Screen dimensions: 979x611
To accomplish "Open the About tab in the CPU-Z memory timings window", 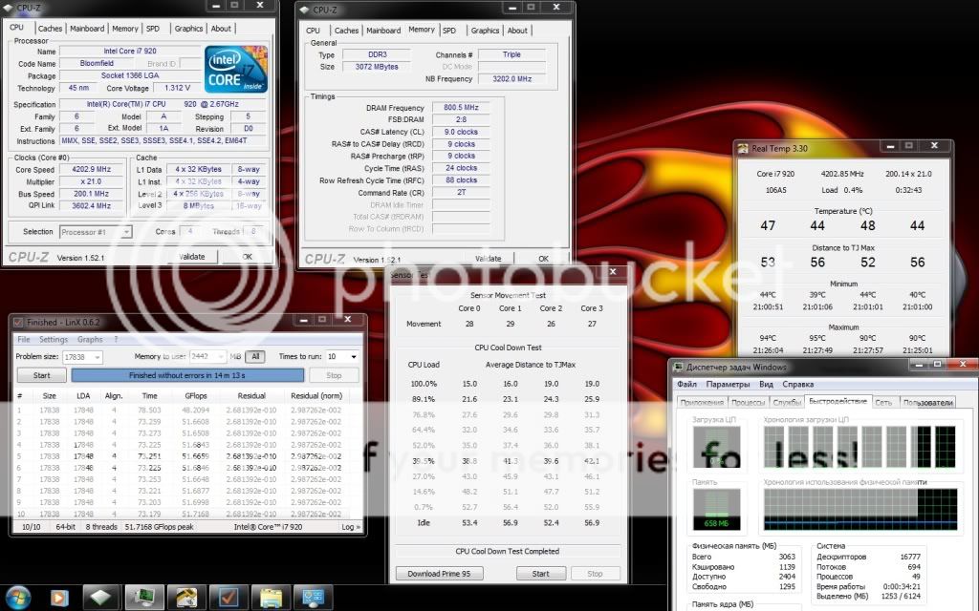I will pyautogui.click(x=517, y=31).
